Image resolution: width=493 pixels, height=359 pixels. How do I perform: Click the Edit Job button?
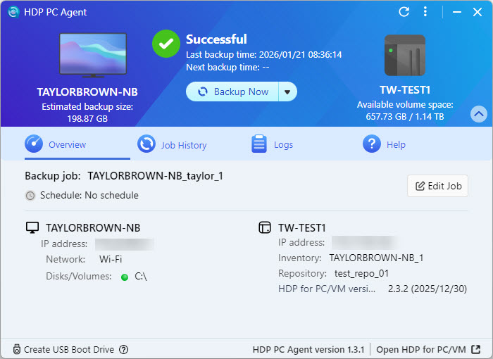tap(437, 186)
